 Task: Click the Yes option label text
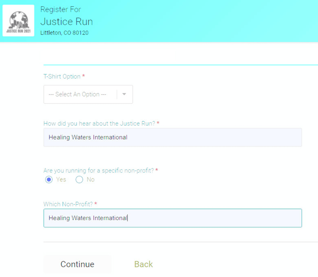coord(61,180)
